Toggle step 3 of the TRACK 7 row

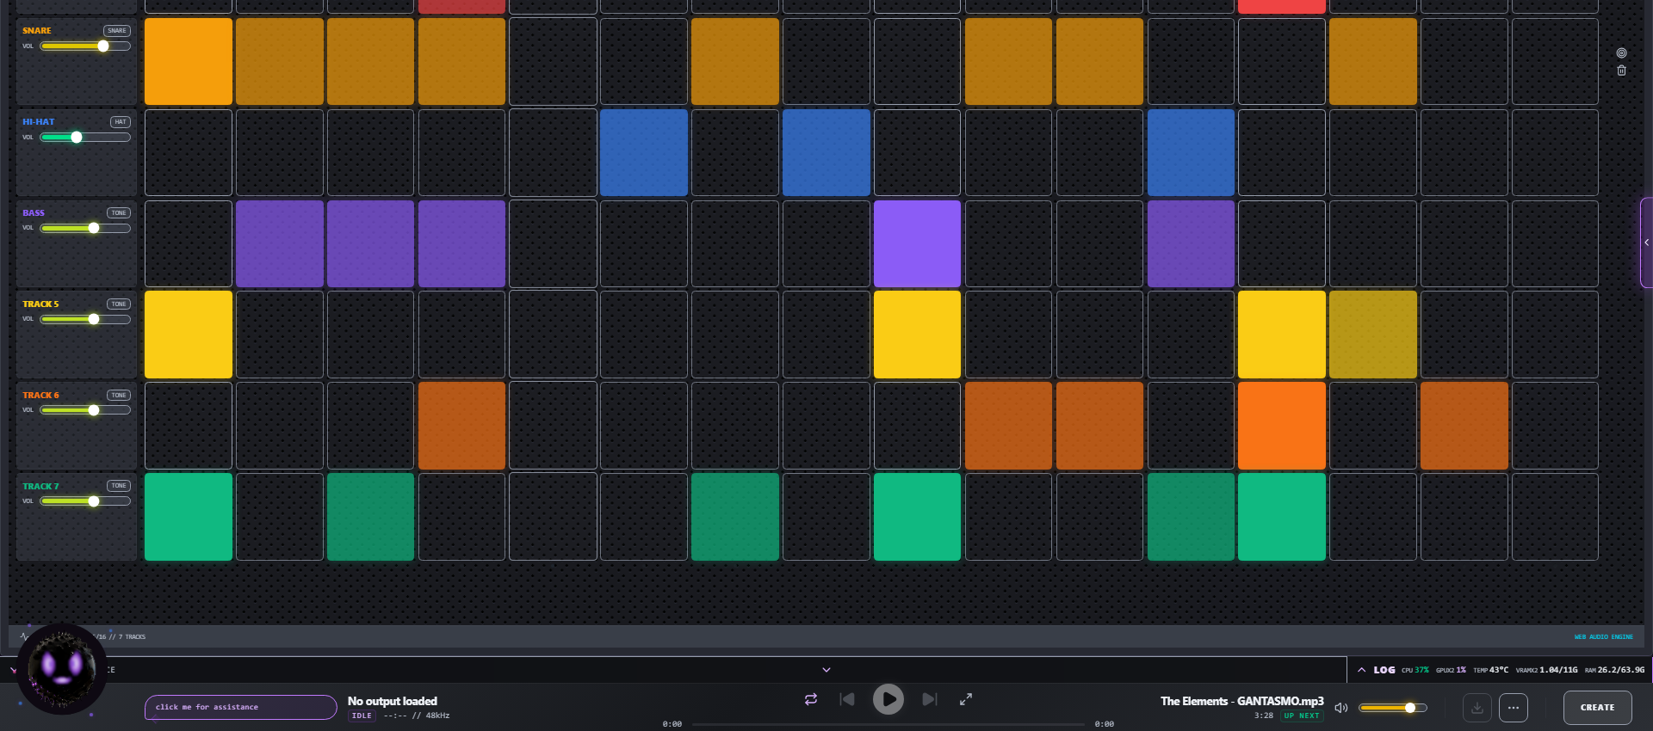point(370,517)
